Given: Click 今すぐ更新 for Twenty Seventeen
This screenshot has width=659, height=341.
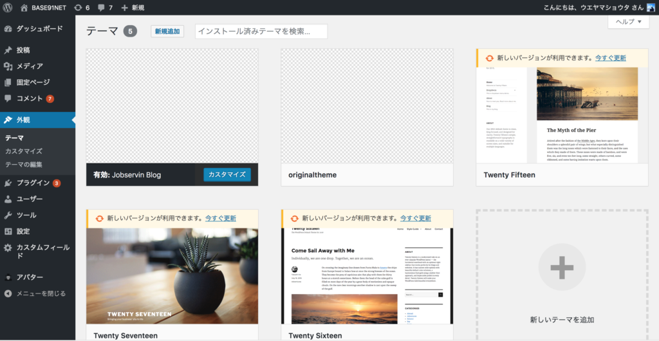Looking at the screenshot, I should point(221,218).
